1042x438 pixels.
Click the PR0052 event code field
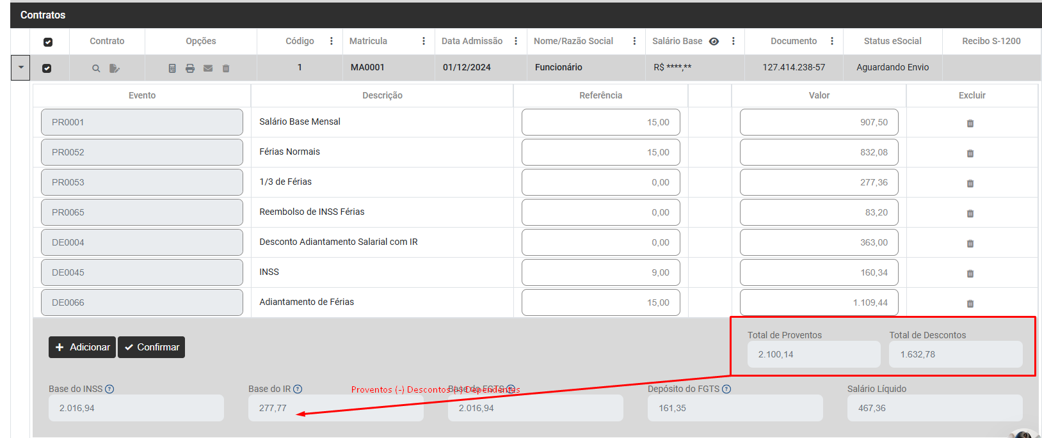click(142, 152)
